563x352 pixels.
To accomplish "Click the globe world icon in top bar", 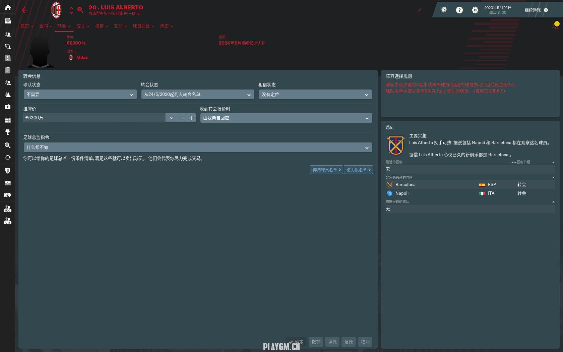I will pyautogui.click(x=444, y=10).
